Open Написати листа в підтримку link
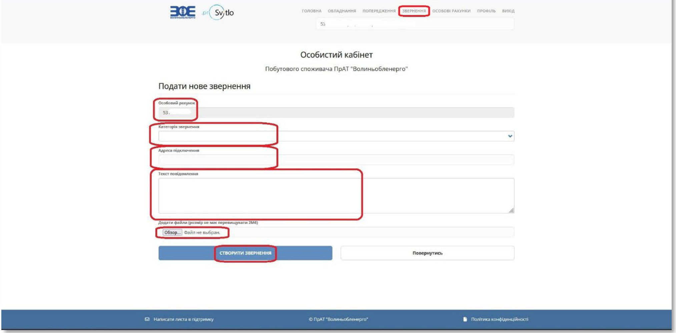This screenshot has height=333, width=676. 183,319
